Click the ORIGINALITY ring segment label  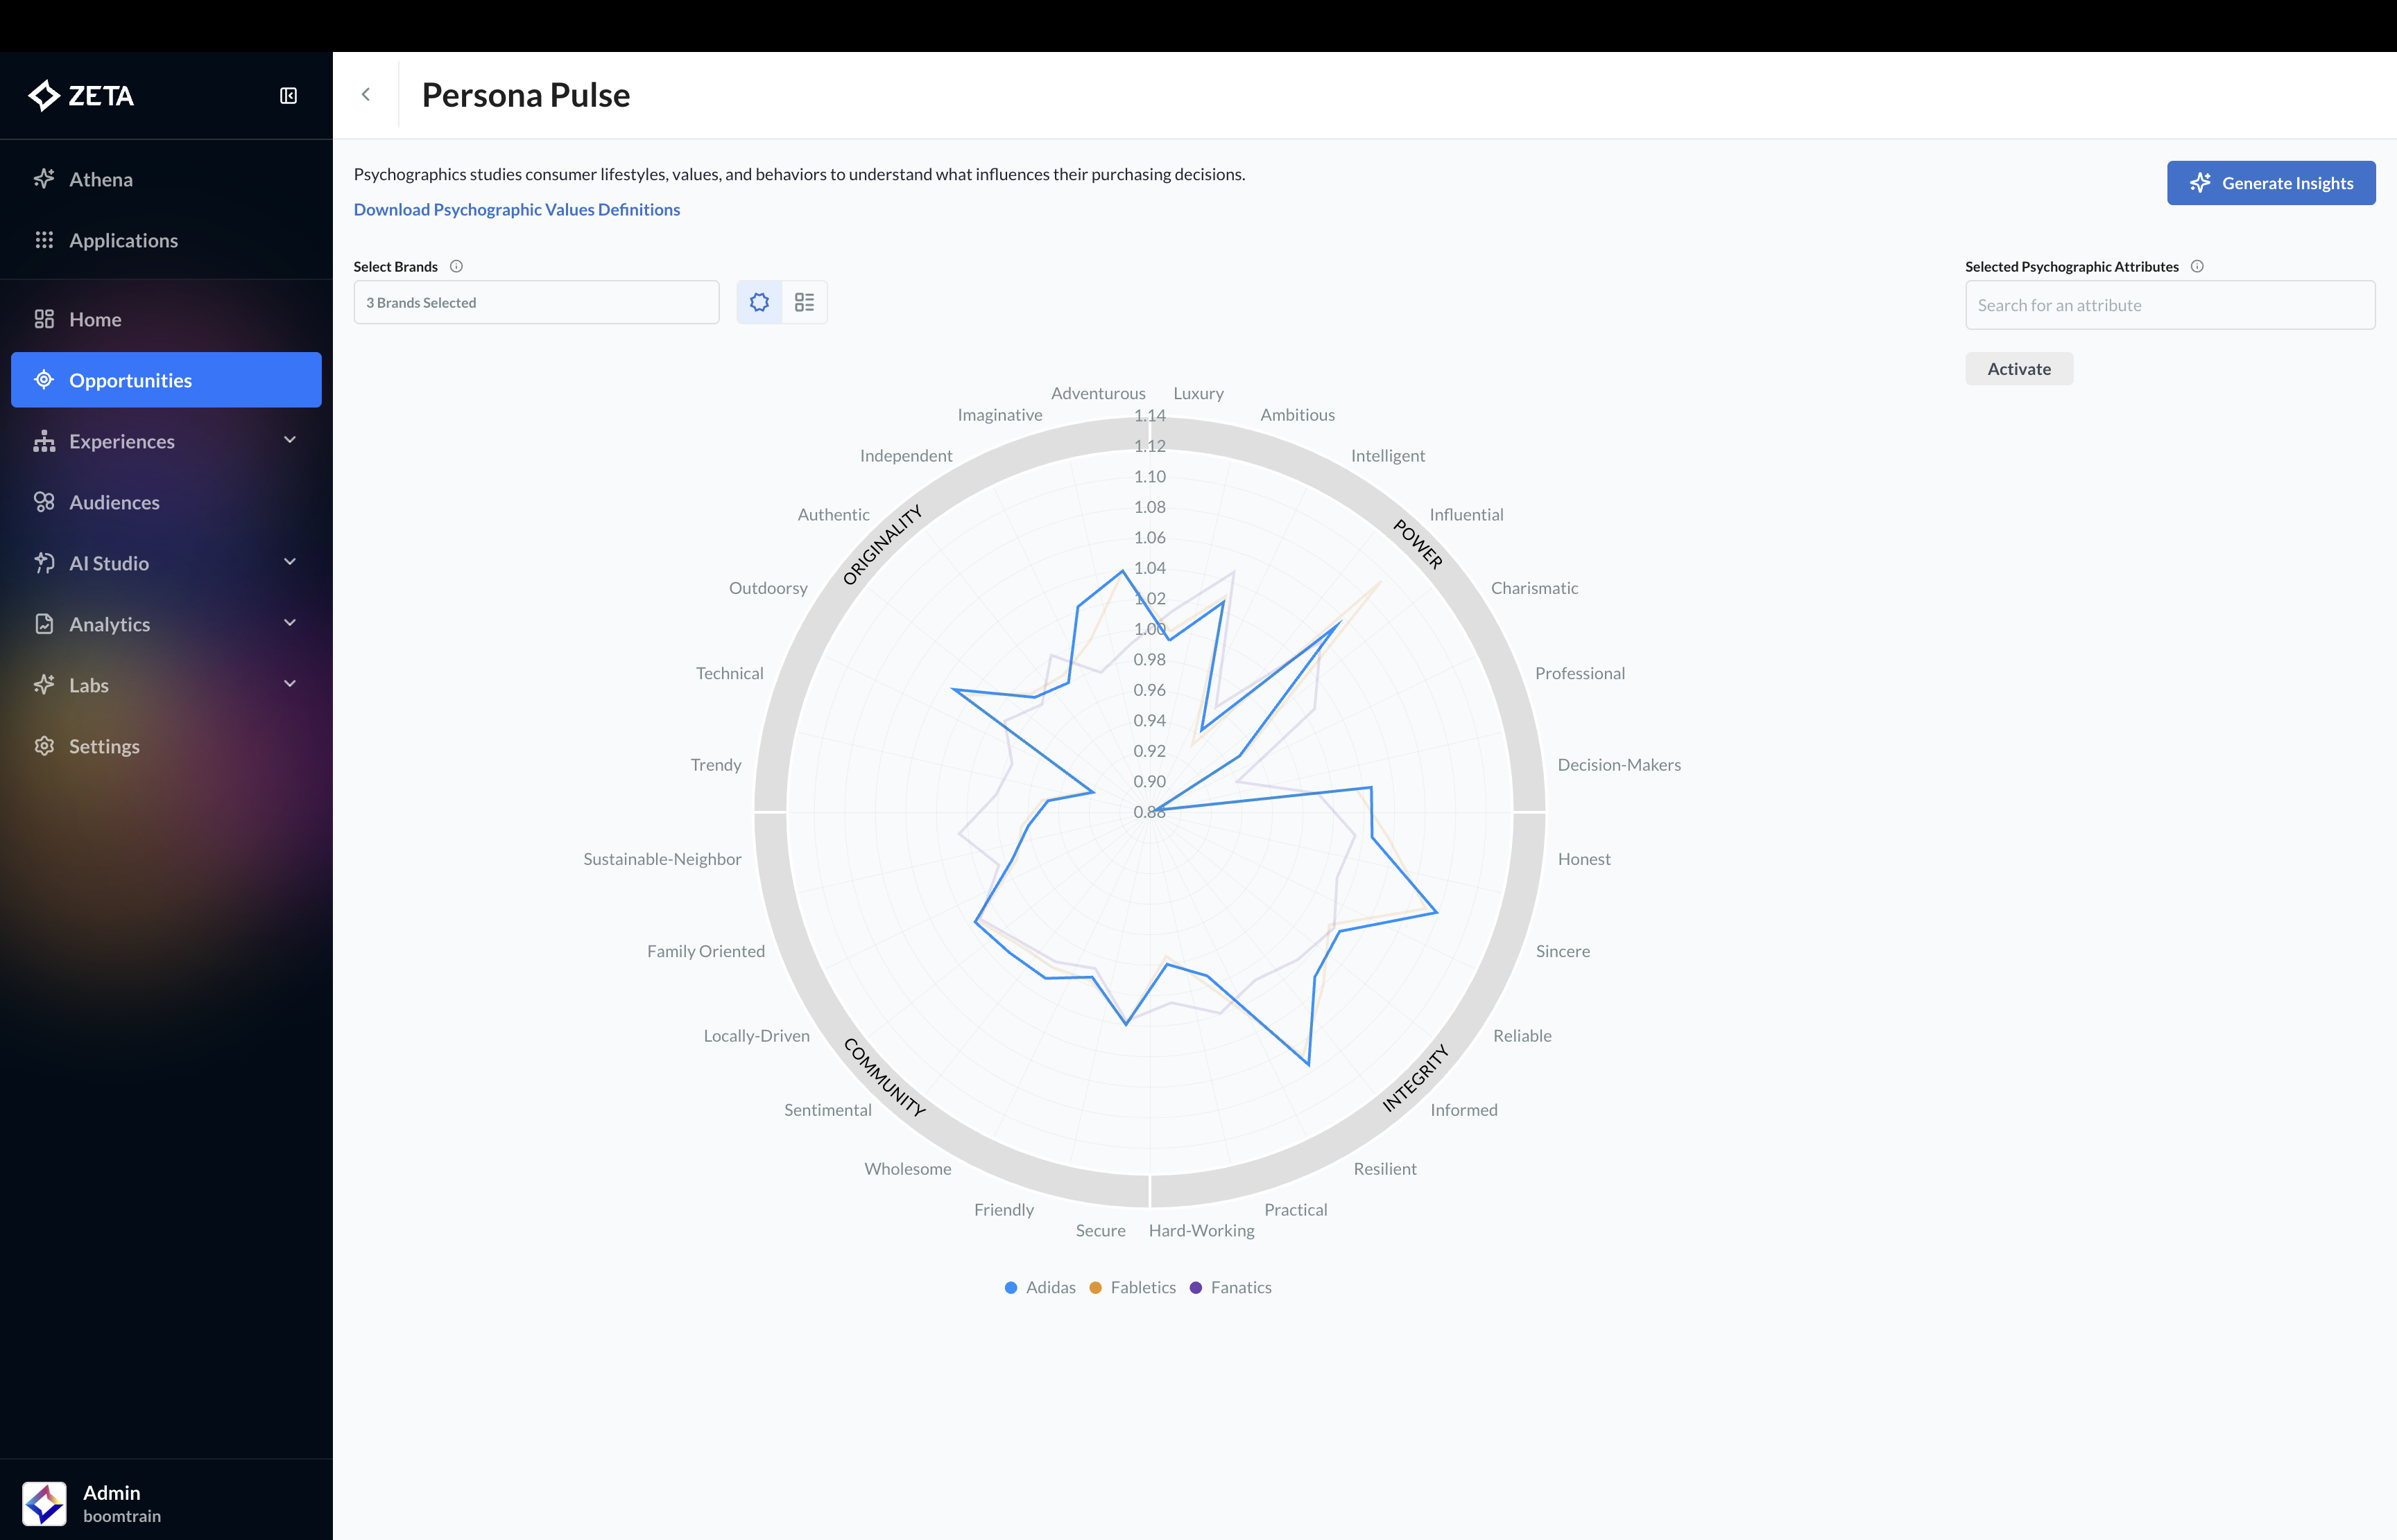click(x=882, y=545)
